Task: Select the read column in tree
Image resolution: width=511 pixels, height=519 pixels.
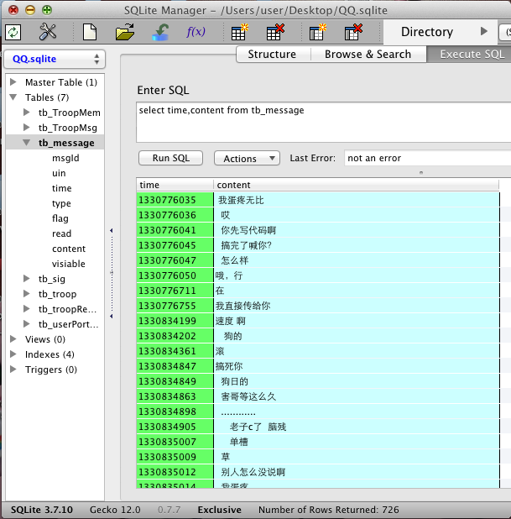Action: [61, 233]
